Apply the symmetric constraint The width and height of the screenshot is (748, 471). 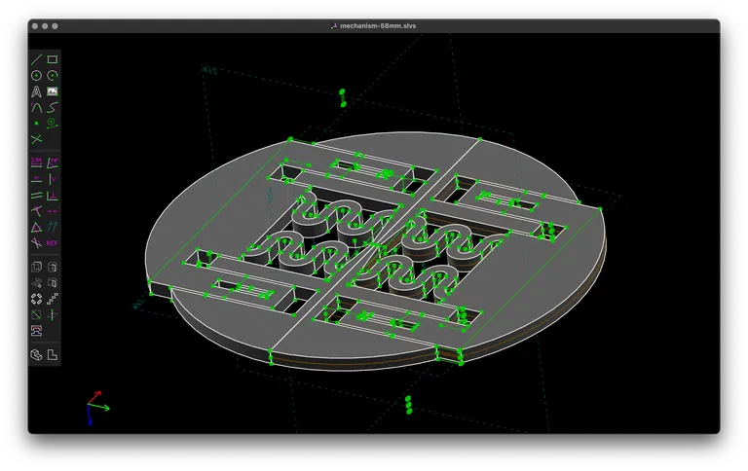[53, 211]
